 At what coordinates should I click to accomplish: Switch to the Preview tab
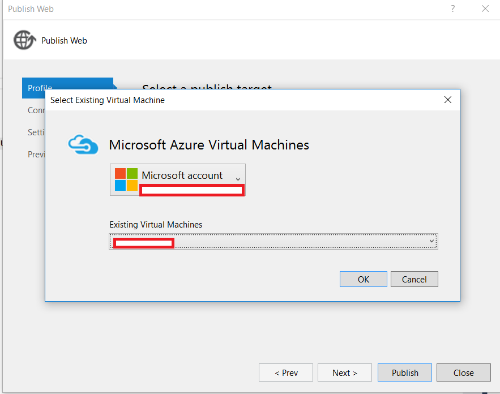(36, 155)
